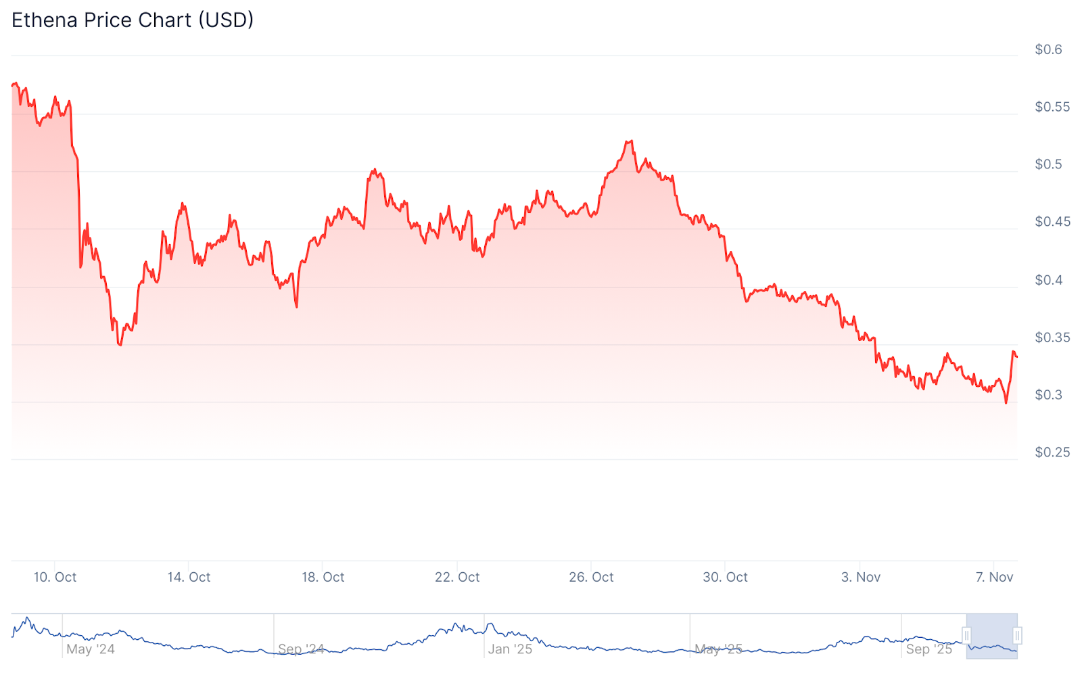Jump to Sep '24 in the navigator
Image resolution: width=1082 pixels, height=675 pixels.
pos(301,649)
